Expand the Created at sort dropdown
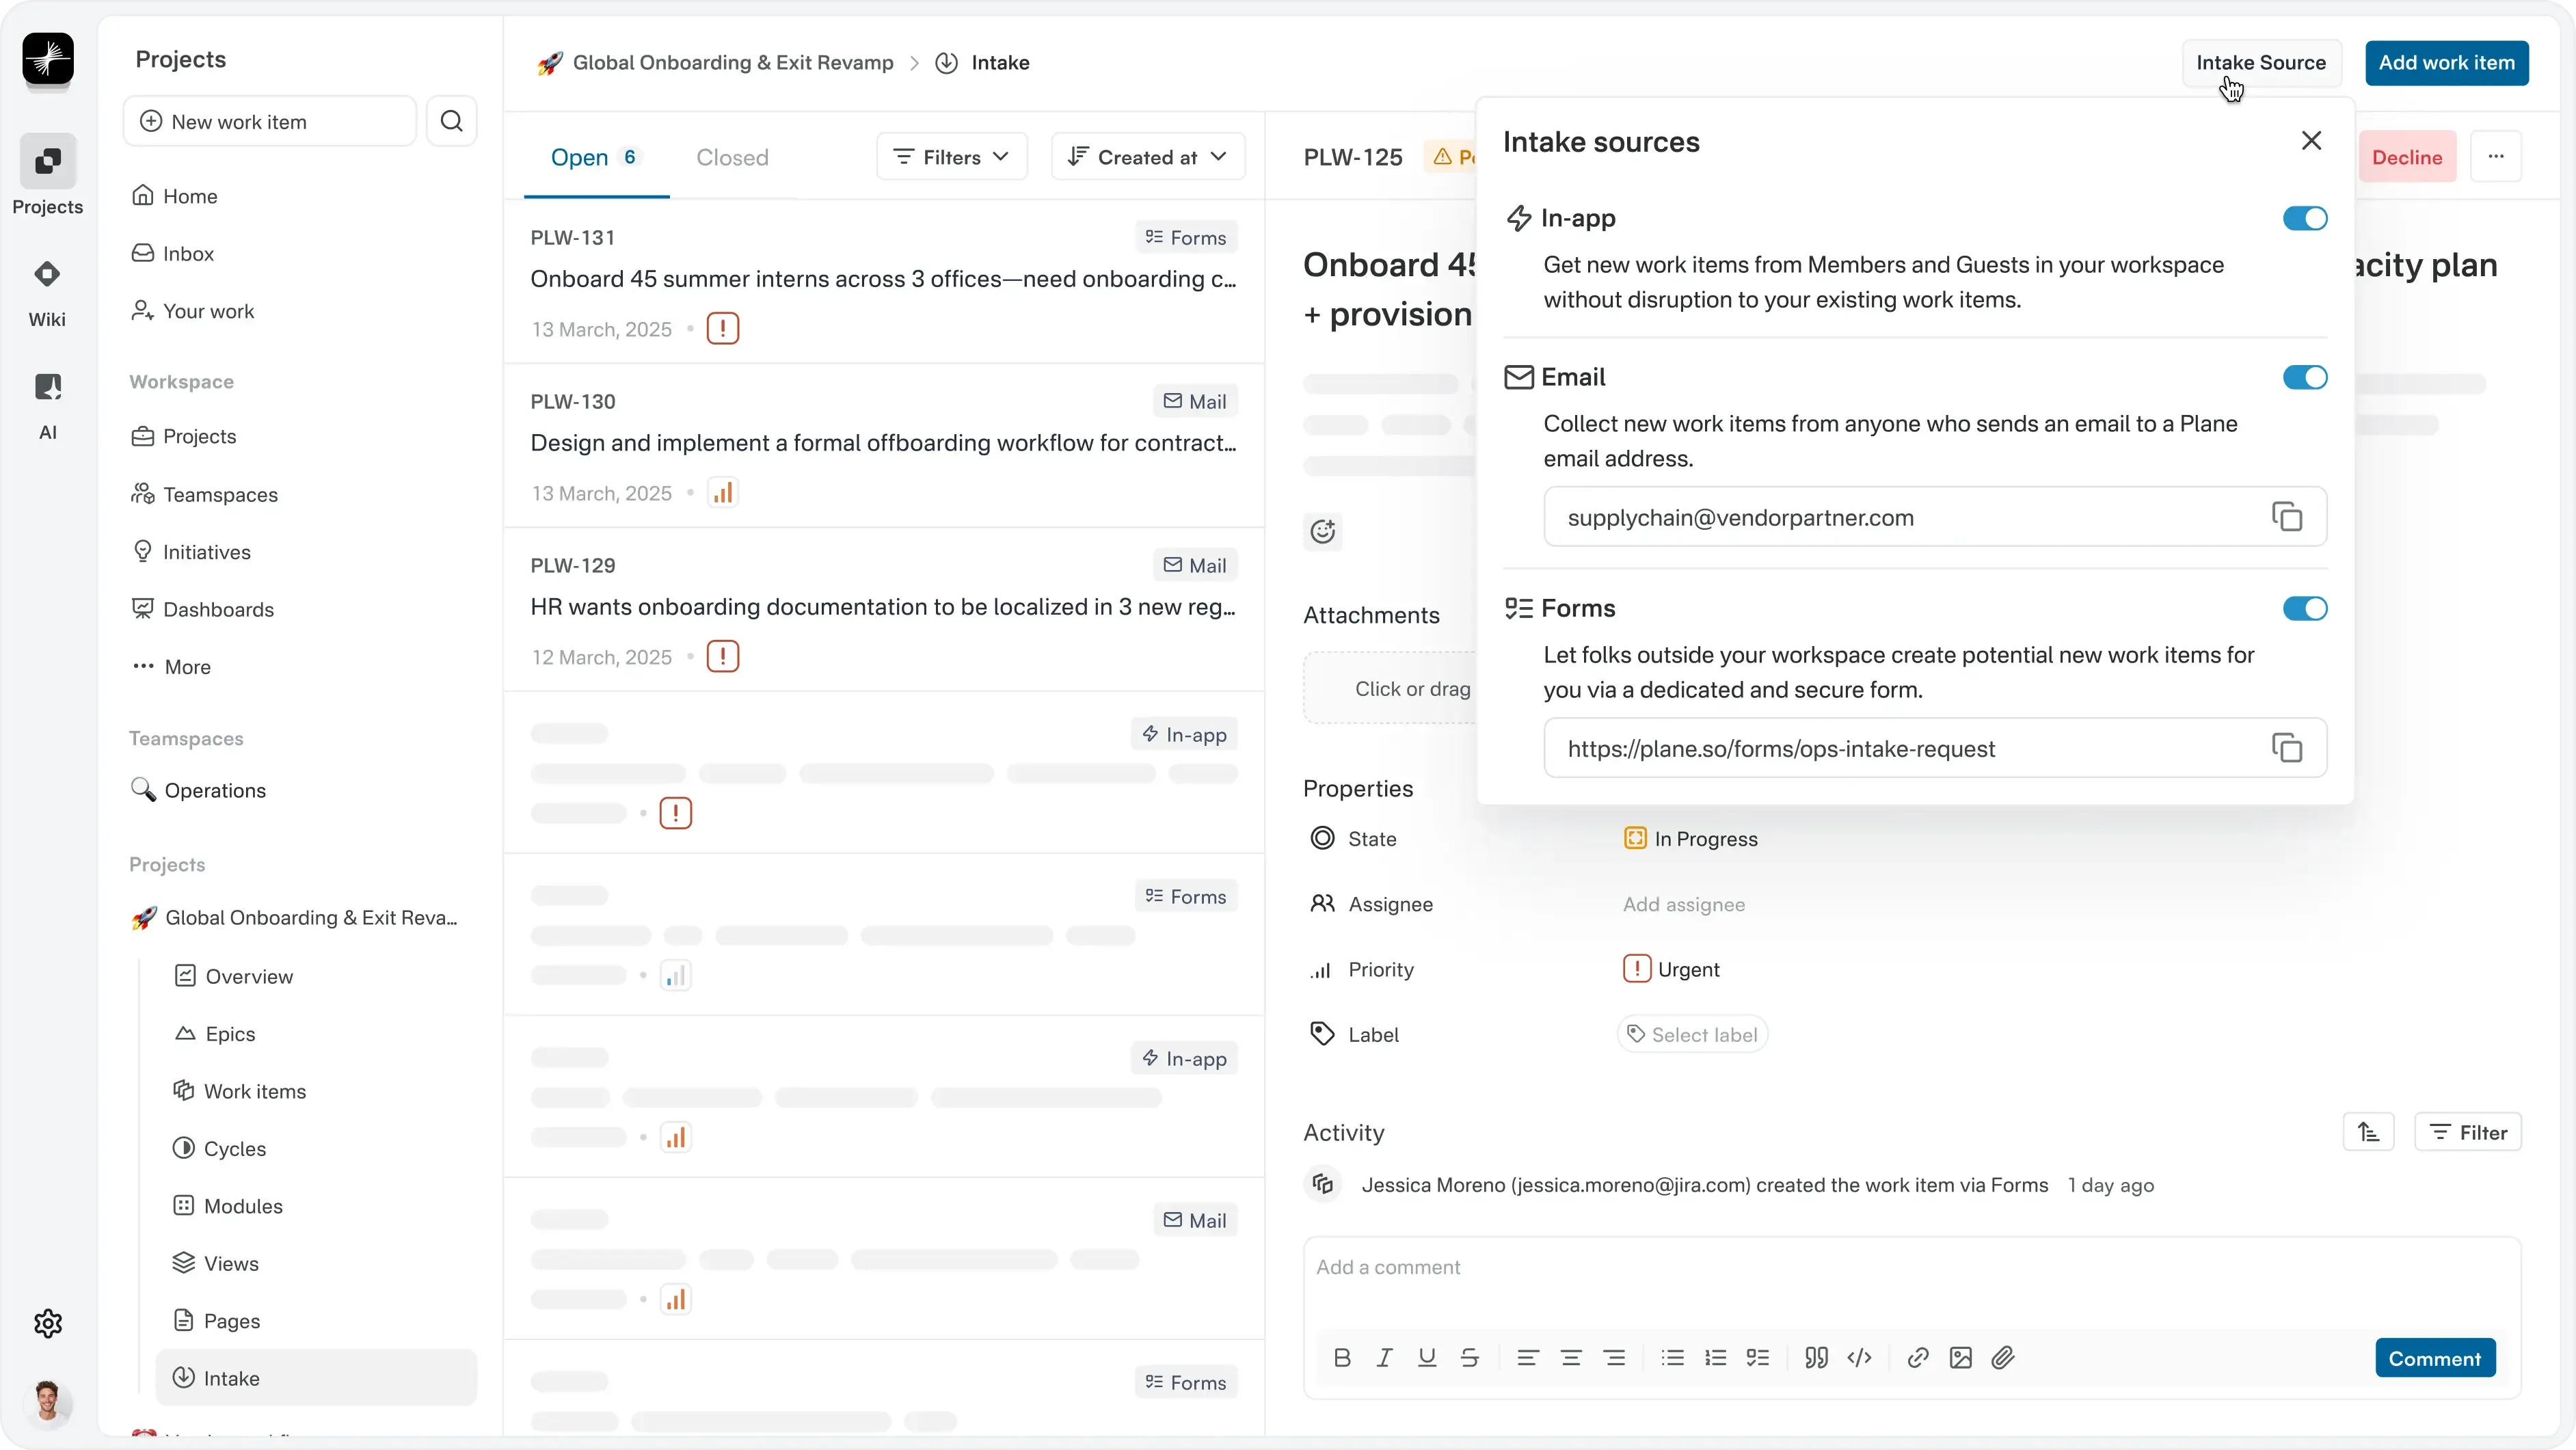The image size is (2576, 1450). click(1147, 157)
